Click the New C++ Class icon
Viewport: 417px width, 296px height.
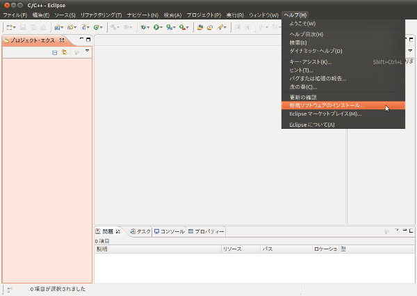click(x=97, y=27)
